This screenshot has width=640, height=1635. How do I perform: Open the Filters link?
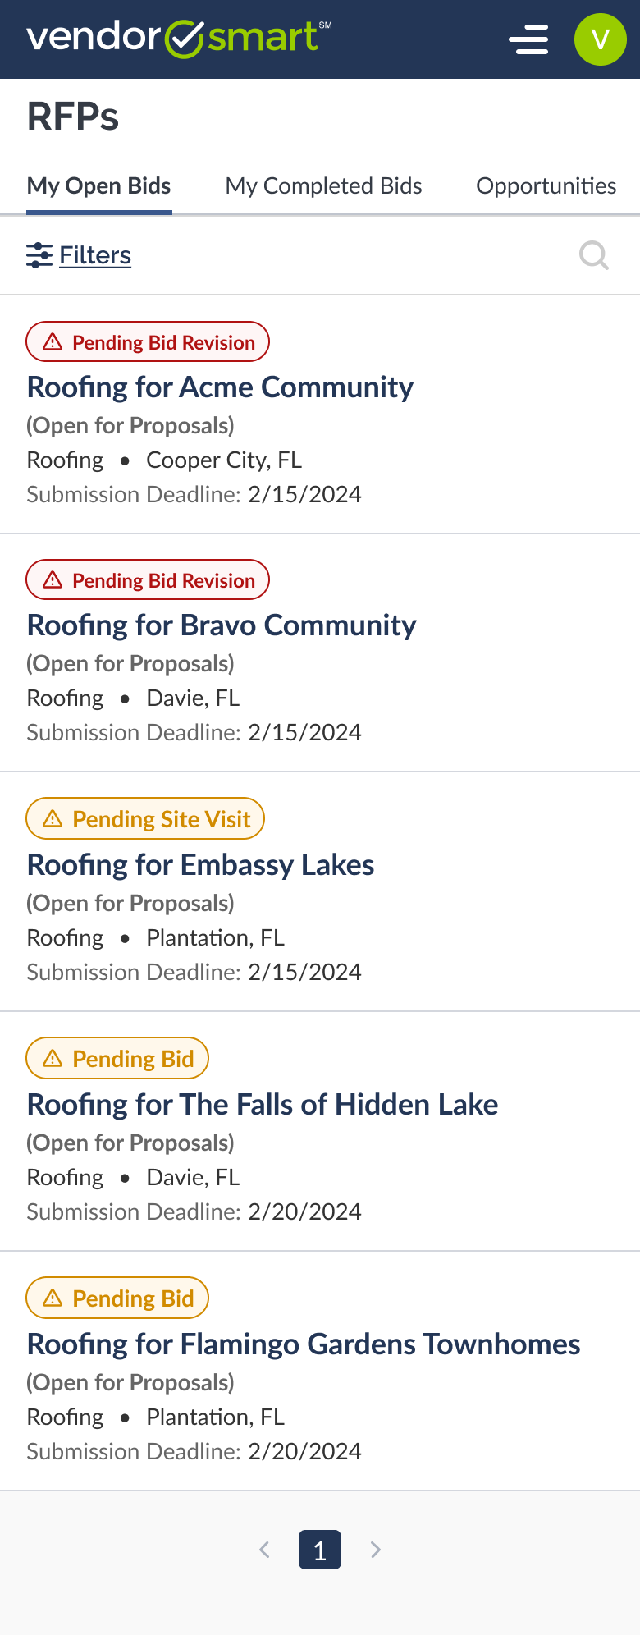tap(95, 255)
